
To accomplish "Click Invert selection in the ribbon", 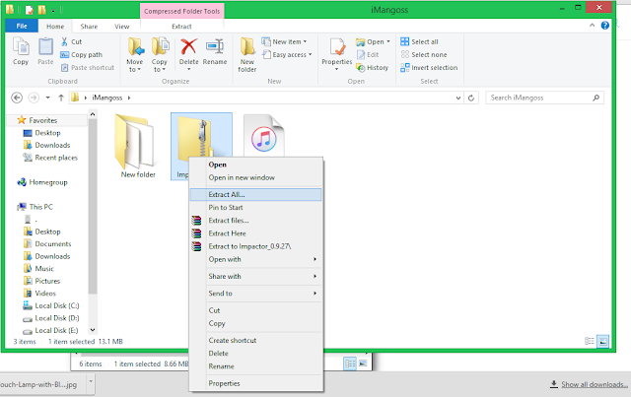I will point(429,68).
